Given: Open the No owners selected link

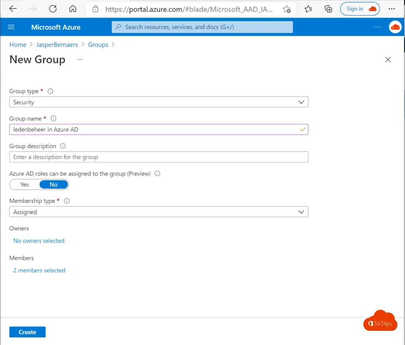Looking at the screenshot, I should [x=39, y=241].
